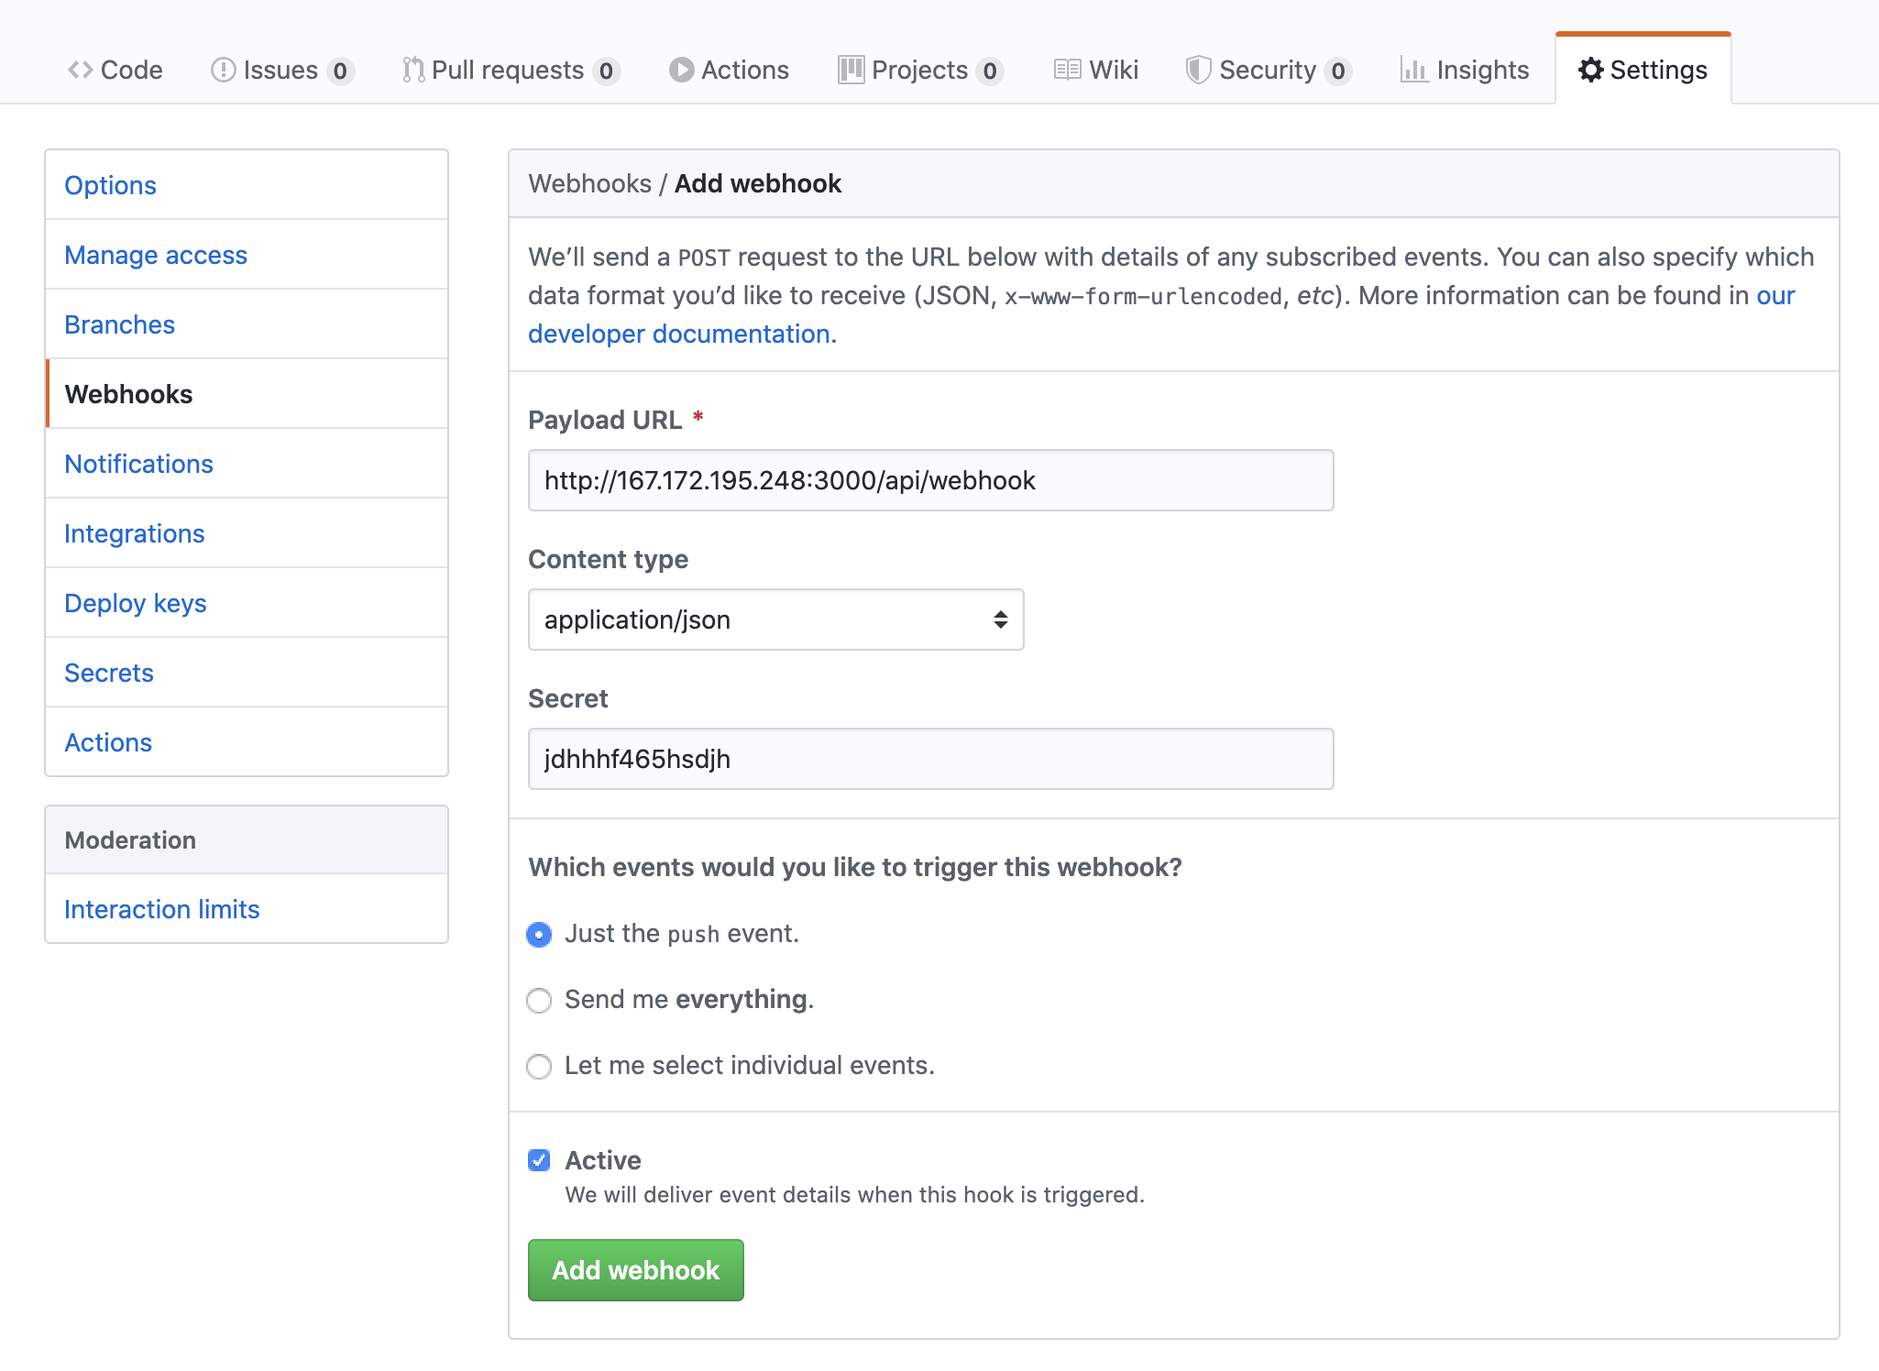Click the Pull requests count badge
This screenshot has width=1879, height=1371.
tap(606, 71)
